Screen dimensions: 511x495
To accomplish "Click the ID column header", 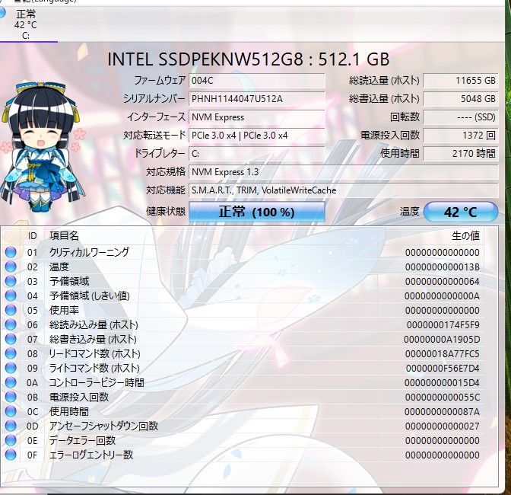I will [x=32, y=235].
